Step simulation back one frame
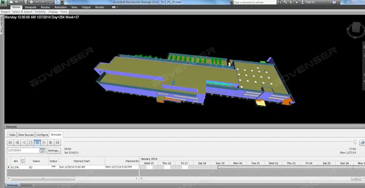Viewport: 365px width, 188px height. 17,142
